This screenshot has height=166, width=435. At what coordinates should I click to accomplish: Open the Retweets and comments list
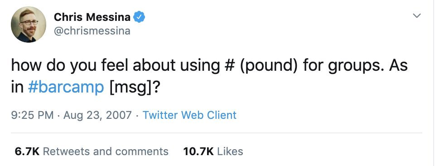tap(106, 151)
